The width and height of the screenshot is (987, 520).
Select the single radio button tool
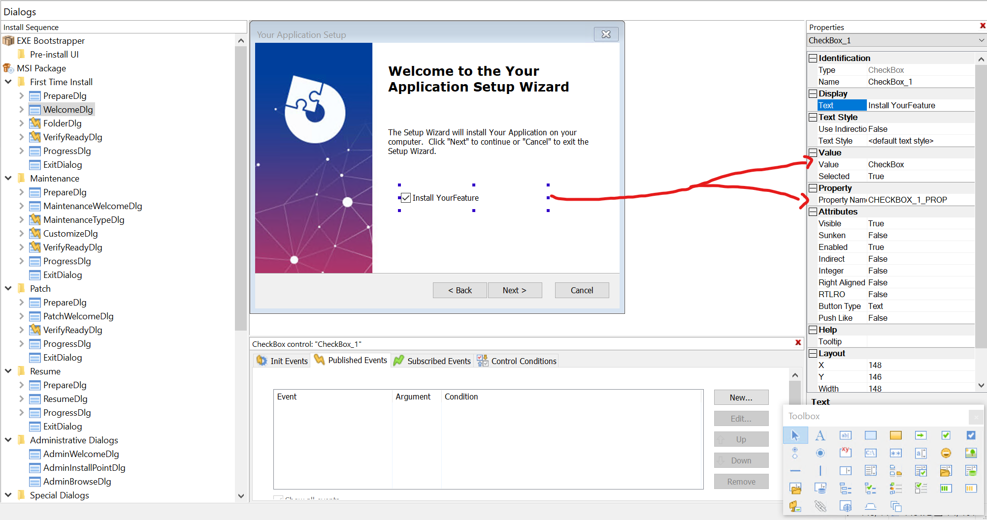tap(820, 453)
